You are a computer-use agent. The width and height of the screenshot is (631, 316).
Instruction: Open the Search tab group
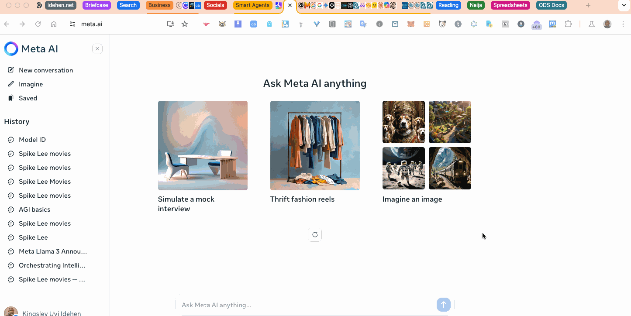tap(128, 5)
